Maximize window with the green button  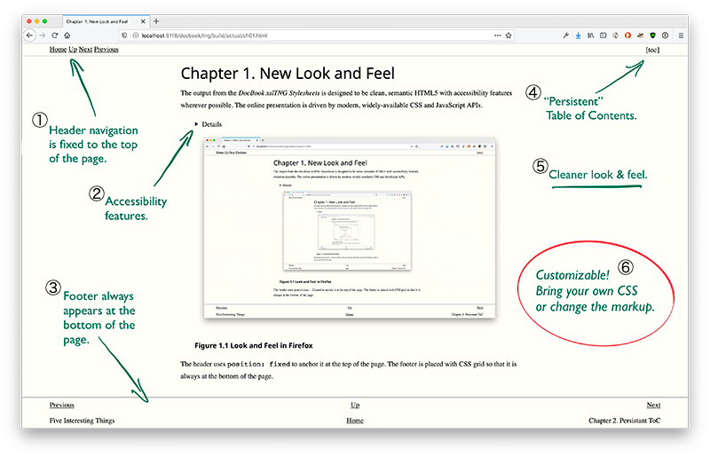[x=44, y=21]
